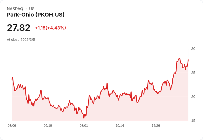This screenshot has height=140, width=203.
Task: Select the rightmost end of the price line
Action: coord(188,60)
